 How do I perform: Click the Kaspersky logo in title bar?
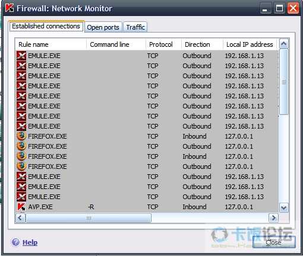pos(10,8)
